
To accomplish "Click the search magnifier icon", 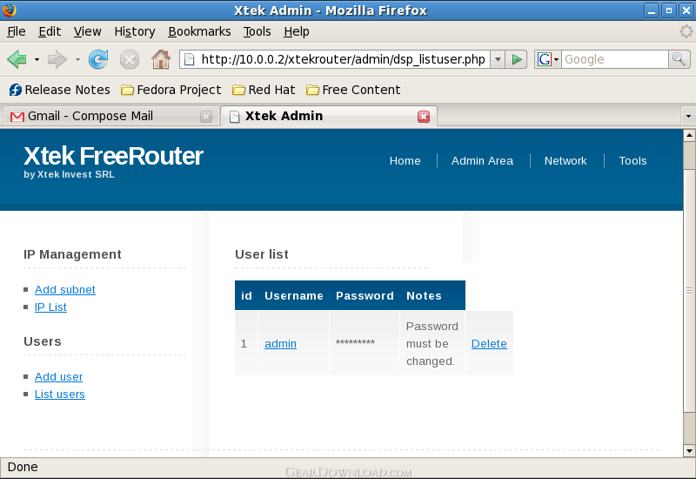I will [x=679, y=59].
